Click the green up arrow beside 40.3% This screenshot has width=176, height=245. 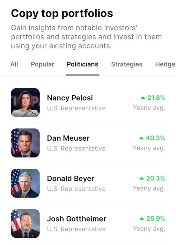pos(141,138)
